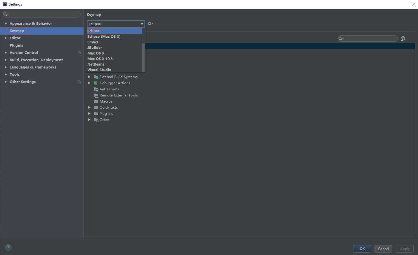This screenshot has width=418, height=255.
Task: Expand the Plug-ins node
Action: click(x=89, y=114)
